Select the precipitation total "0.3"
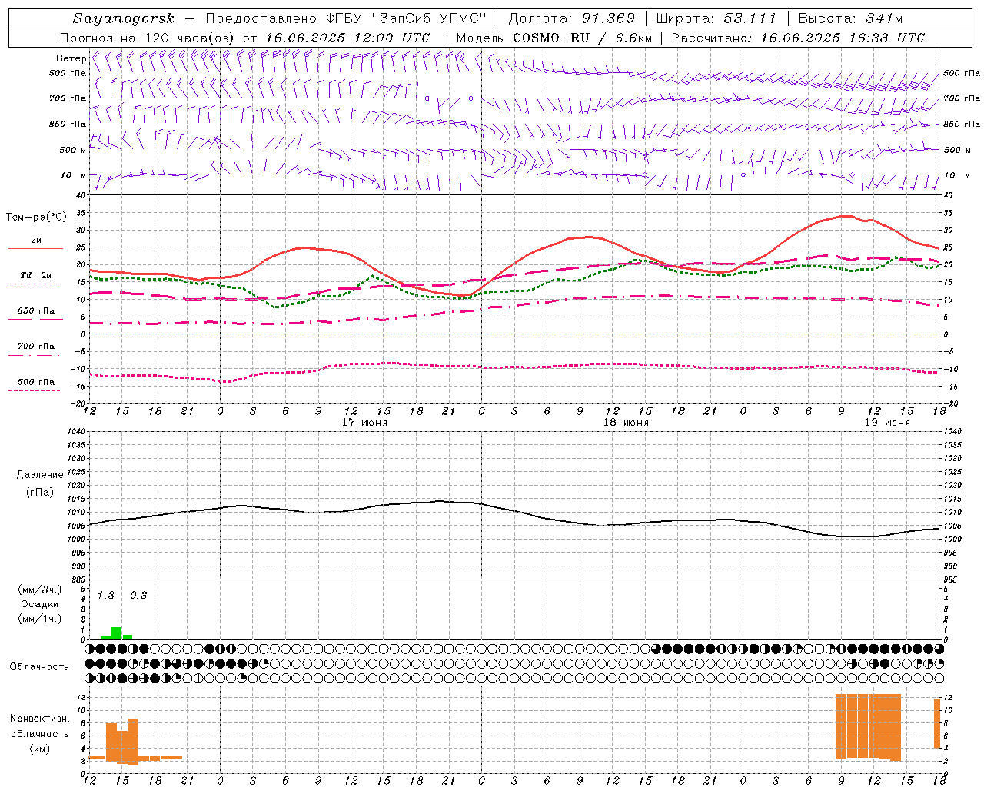Screen dimensions: 984x787 click(x=138, y=596)
